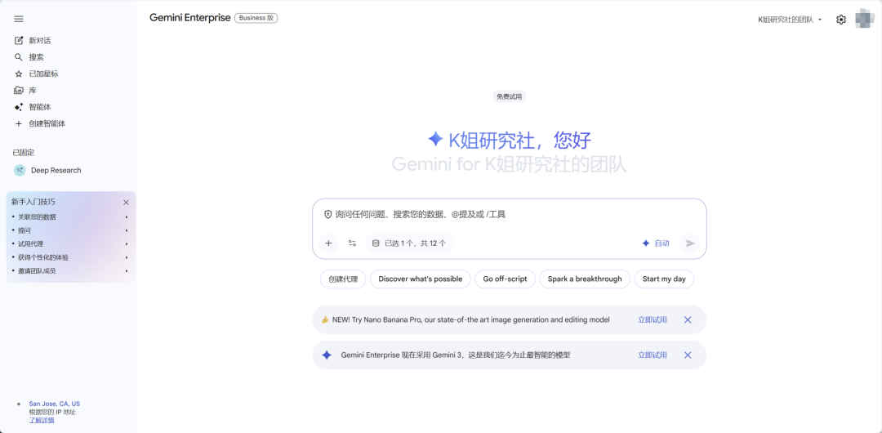Screen dimensions: 882x433
Task: Click the Business 版 badge
Action: [x=256, y=18]
